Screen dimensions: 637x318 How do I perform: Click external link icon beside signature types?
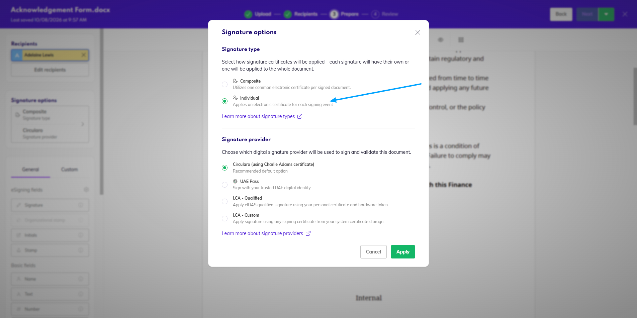(300, 116)
